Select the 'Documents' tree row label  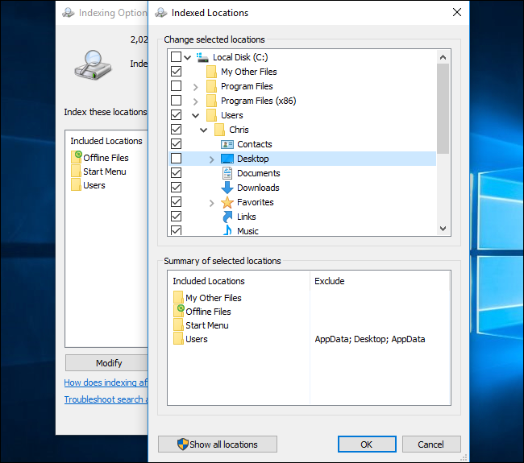[x=258, y=173]
